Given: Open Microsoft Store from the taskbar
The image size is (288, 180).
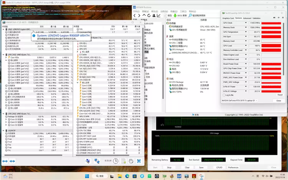Looking at the screenshot, I should point(135,176).
